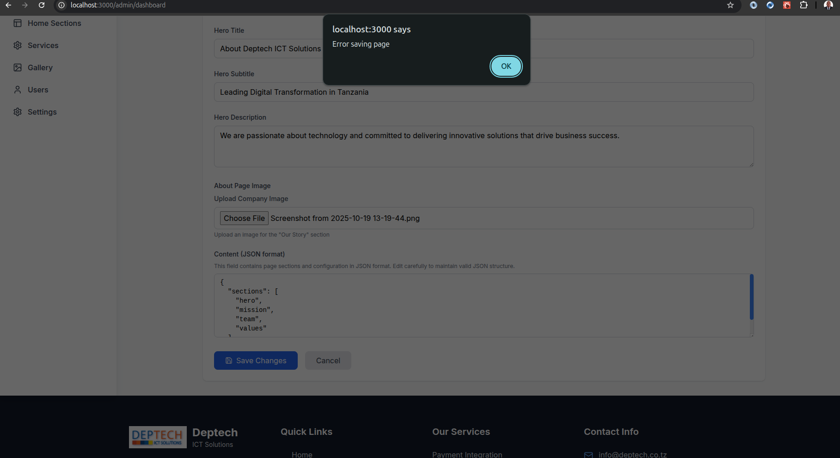Open the Gallery menu item

[40, 67]
